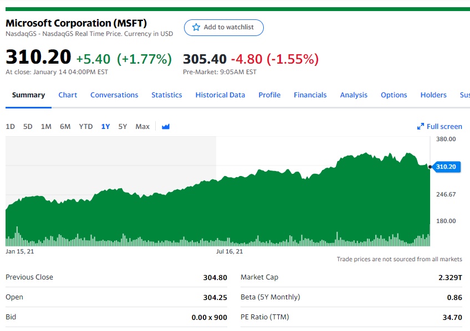Click the 180.00 y-axis label
The height and width of the screenshot is (331, 470).
click(x=446, y=221)
